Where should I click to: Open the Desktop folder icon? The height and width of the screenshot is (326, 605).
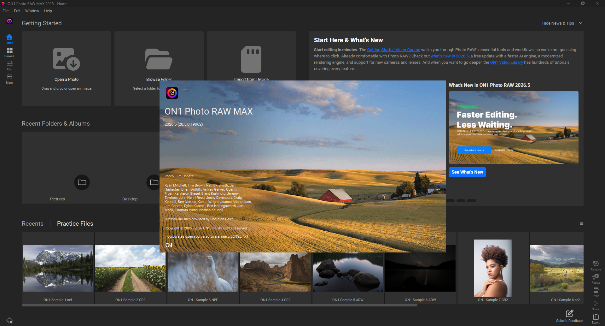point(154,182)
